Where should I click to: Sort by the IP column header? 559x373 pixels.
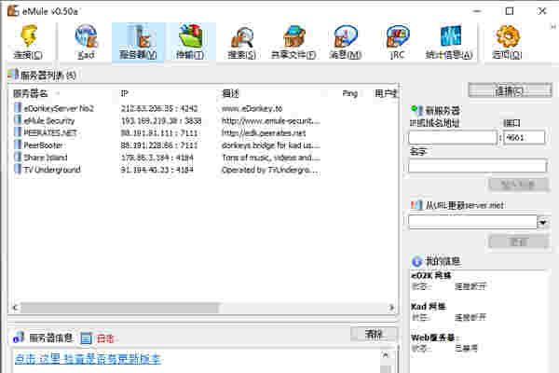124,93
